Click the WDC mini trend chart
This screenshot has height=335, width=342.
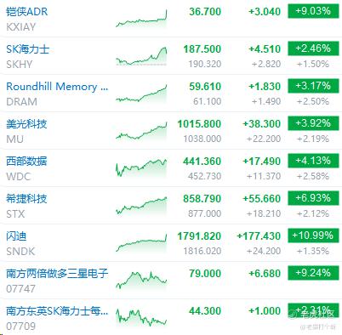coord(141,168)
